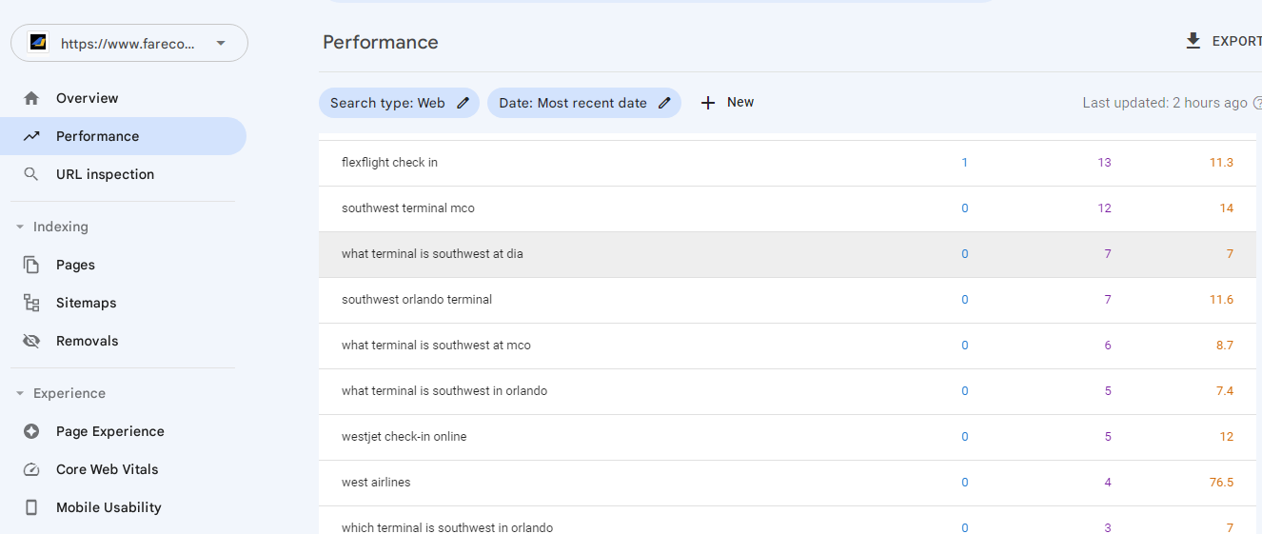1262x534 pixels.
Task: Edit the Search type filter pencil icon
Action: pyautogui.click(x=463, y=103)
